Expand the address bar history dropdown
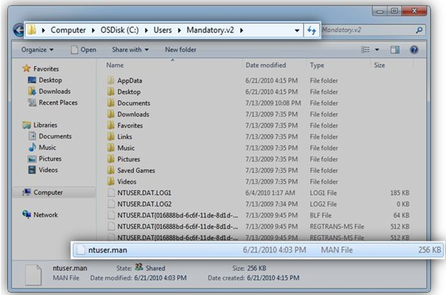446x295 pixels. point(298,31)
